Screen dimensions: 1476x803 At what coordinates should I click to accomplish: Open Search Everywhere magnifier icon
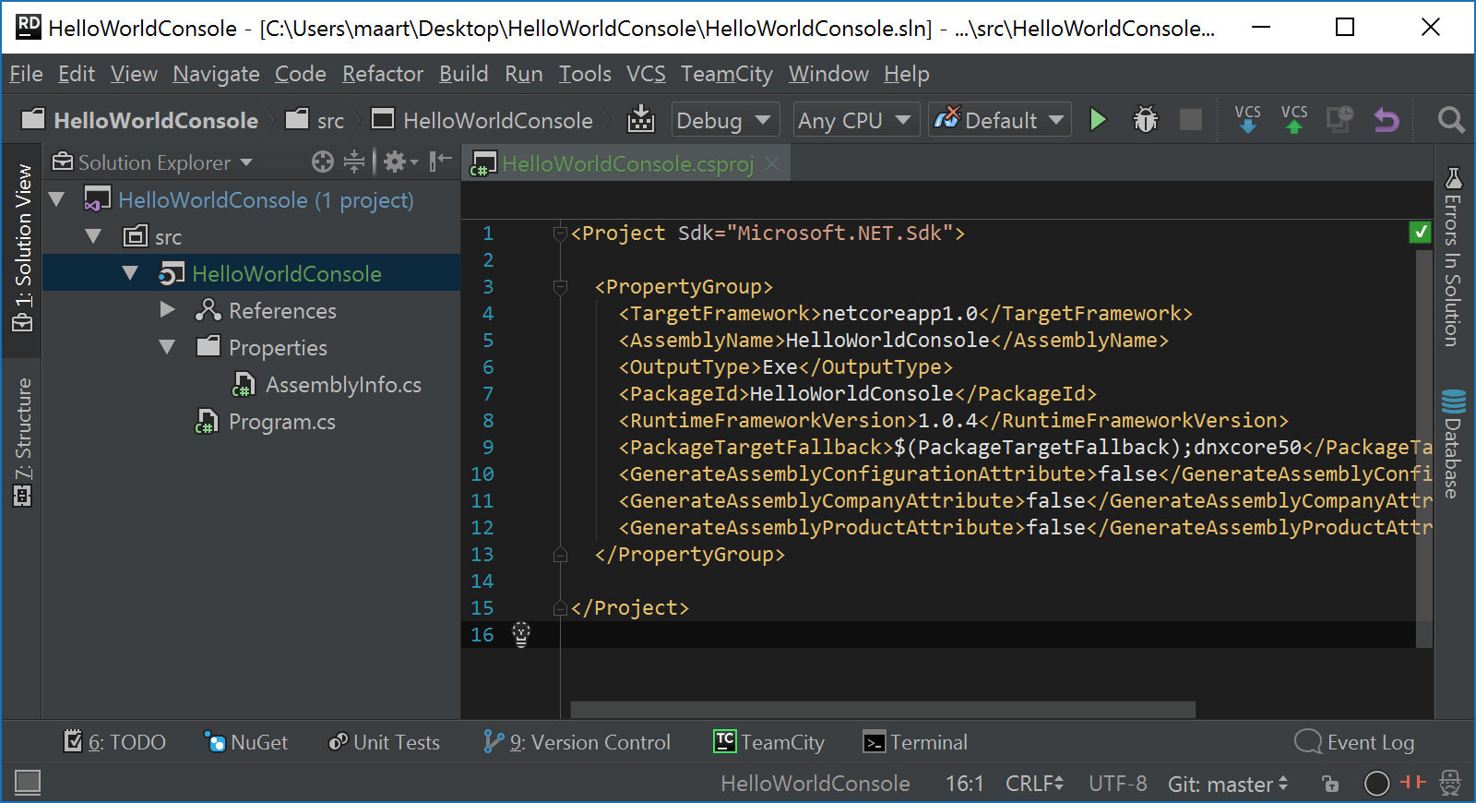point(1451,120)
